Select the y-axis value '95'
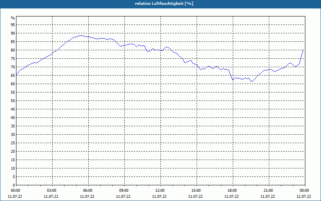This screenshot has width=321, height=201. click(x=13, y=25)
